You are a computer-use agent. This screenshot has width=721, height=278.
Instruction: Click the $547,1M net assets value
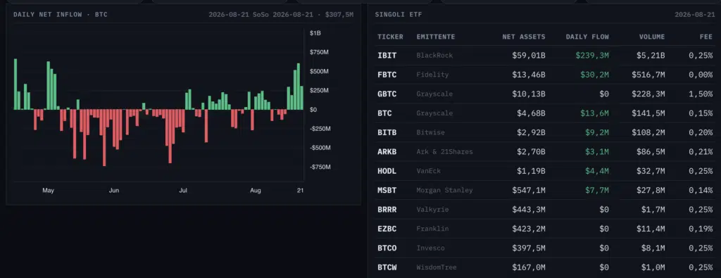tap(529, 190)
